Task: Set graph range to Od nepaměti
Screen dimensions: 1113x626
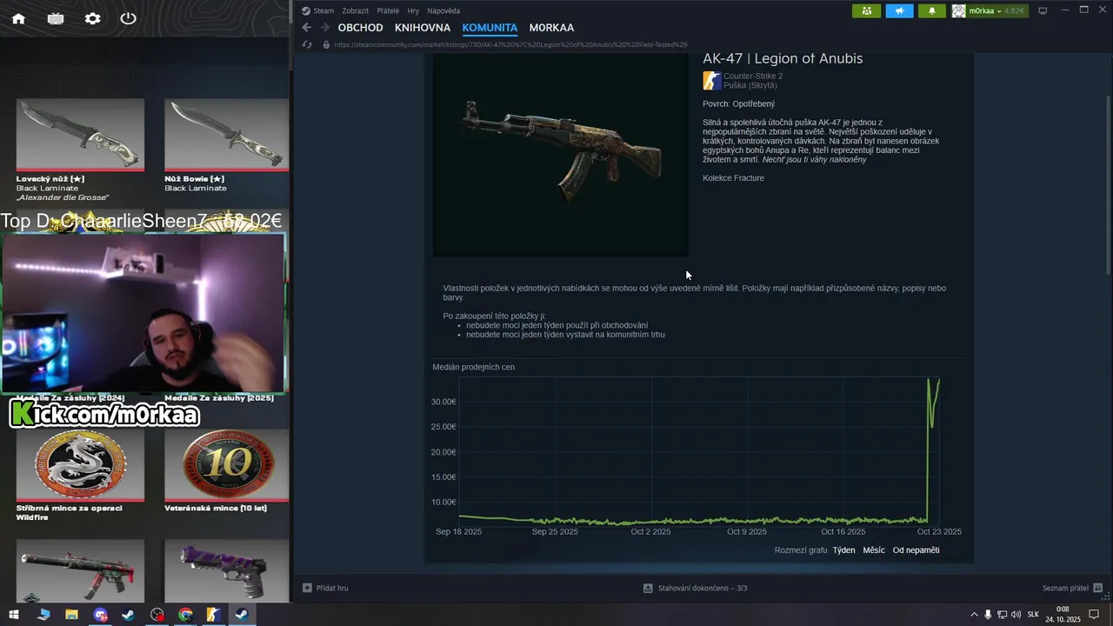Action: [x=916, y=550]
